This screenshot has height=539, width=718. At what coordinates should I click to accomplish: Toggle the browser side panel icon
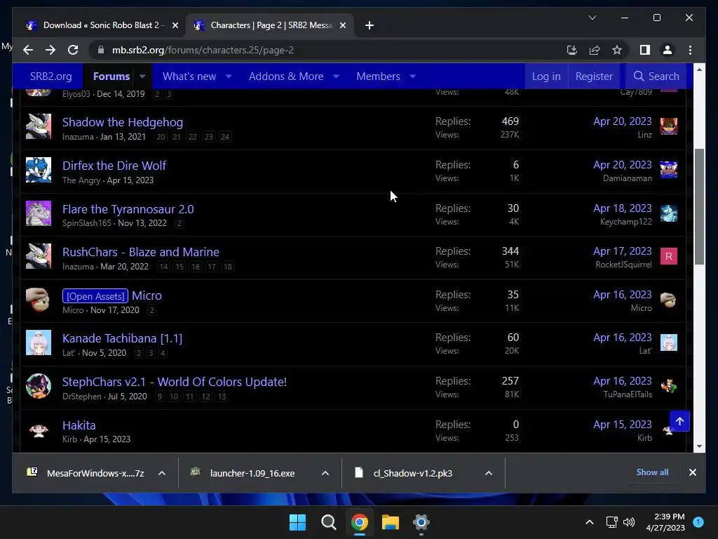coord(645,50)
